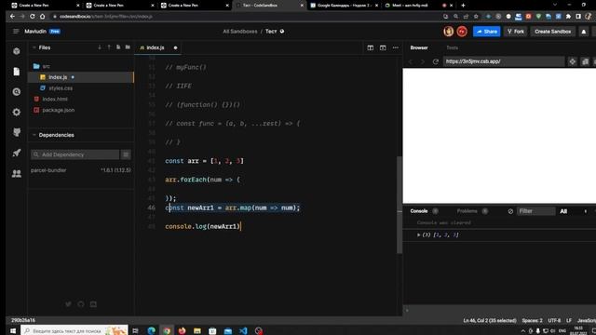Click the dependency list icon beside Add Dependency
The width and height of the screenshot is (596, 335).
[126, 154]
